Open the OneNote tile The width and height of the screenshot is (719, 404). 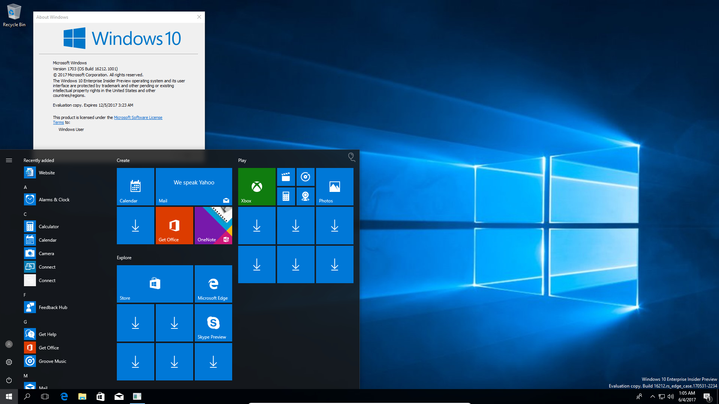213,226
